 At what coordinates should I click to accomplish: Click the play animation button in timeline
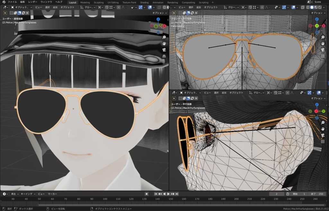[x=168, y=194]
